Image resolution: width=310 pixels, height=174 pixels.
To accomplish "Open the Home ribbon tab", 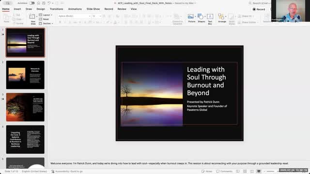I will click(x=6, y=9).
